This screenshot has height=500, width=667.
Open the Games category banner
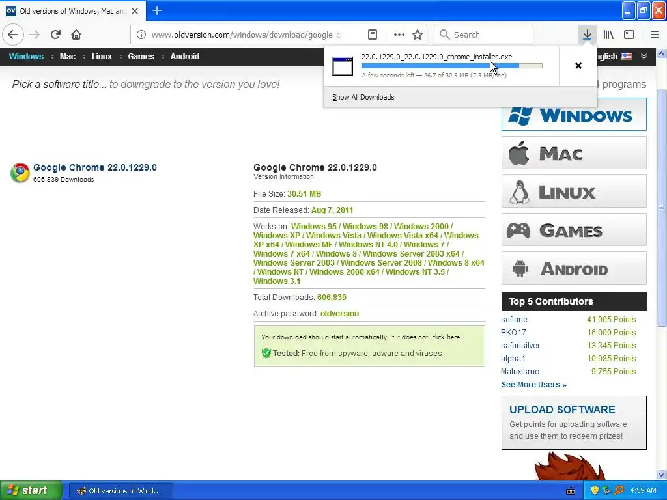click(x=574, y=230)
